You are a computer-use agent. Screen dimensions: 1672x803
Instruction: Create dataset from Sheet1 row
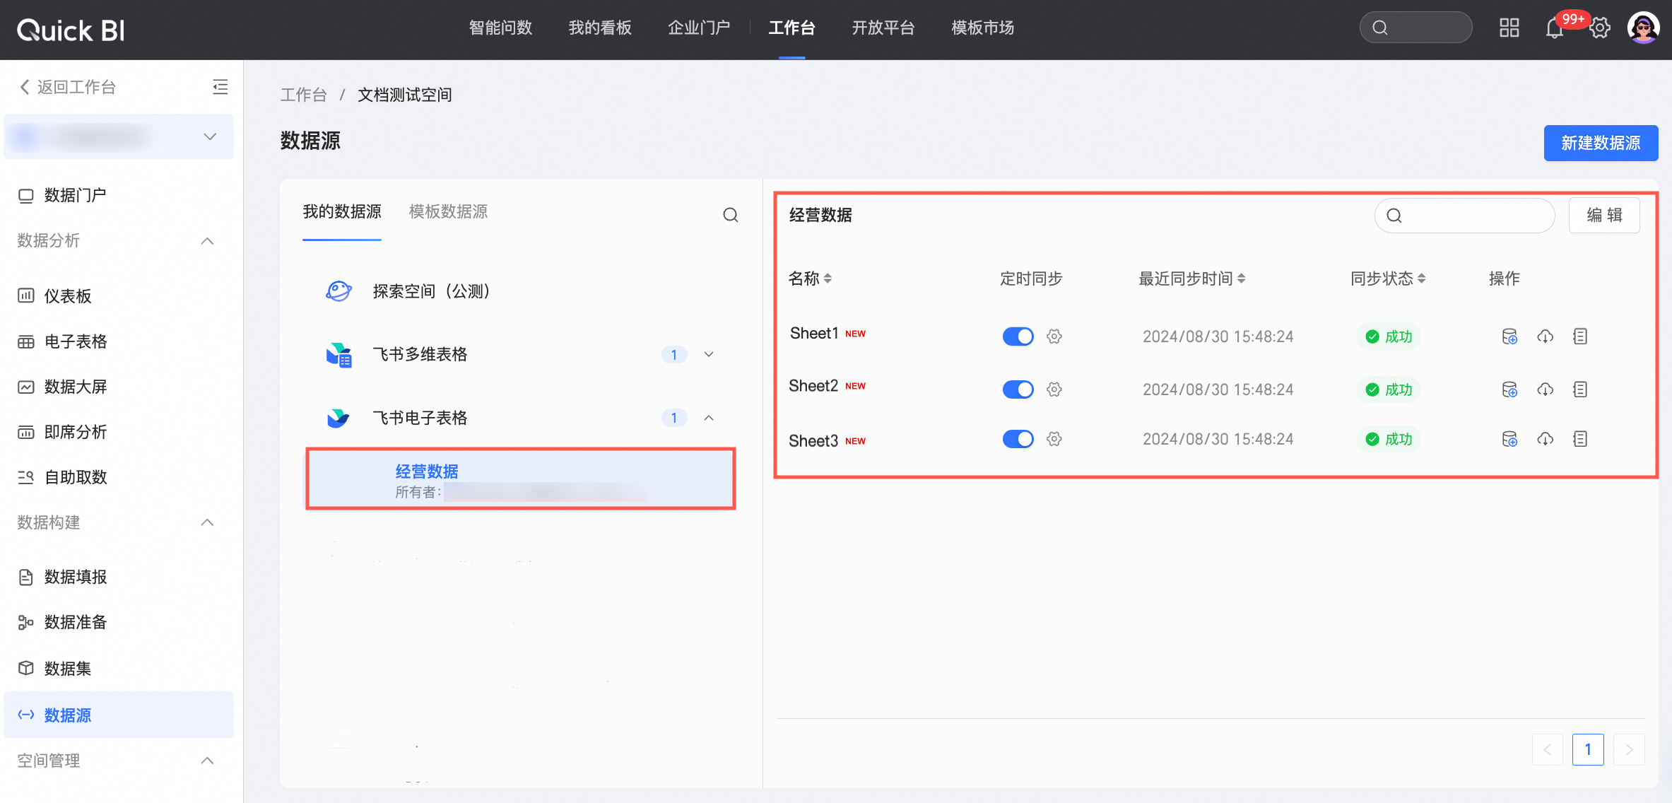pyautogui.click(x=1509, y=336)
